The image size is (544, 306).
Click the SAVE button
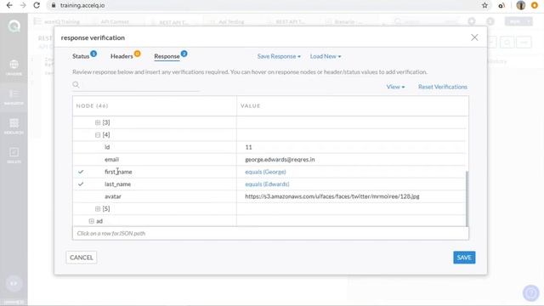(x=464, y=258)
